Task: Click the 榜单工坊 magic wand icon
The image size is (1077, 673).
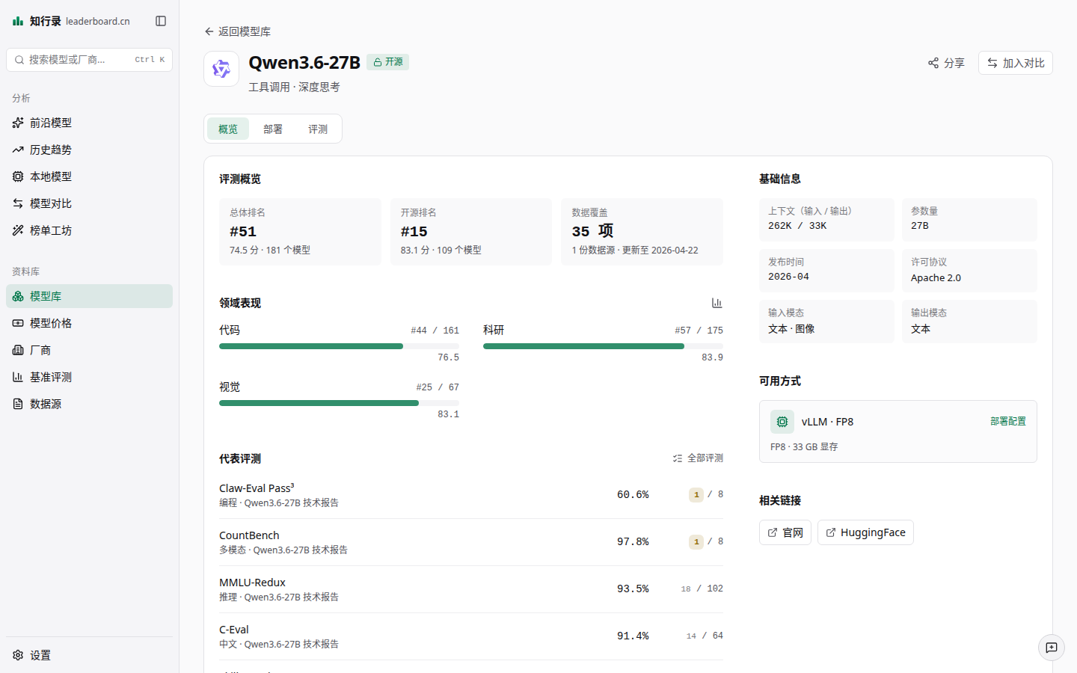Action: (18, 230)
